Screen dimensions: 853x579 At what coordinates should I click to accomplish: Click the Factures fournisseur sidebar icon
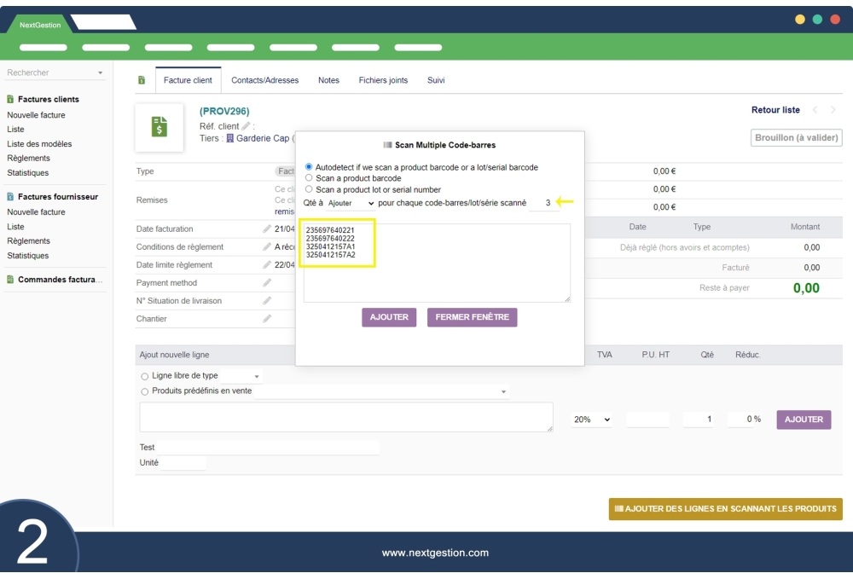pos(10,197)
